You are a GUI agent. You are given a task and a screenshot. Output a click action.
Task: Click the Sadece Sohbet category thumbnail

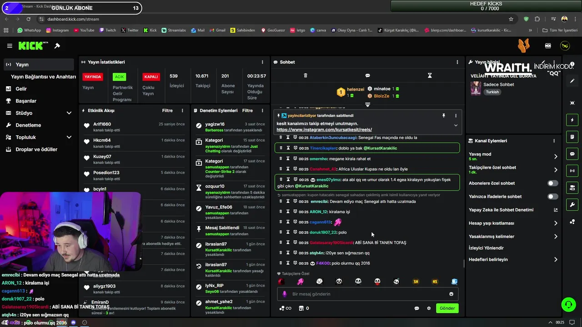coord(476,88)
